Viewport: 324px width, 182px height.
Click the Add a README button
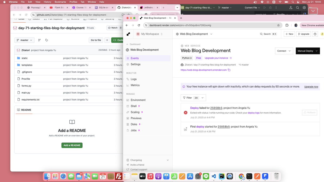coord(72,145)
